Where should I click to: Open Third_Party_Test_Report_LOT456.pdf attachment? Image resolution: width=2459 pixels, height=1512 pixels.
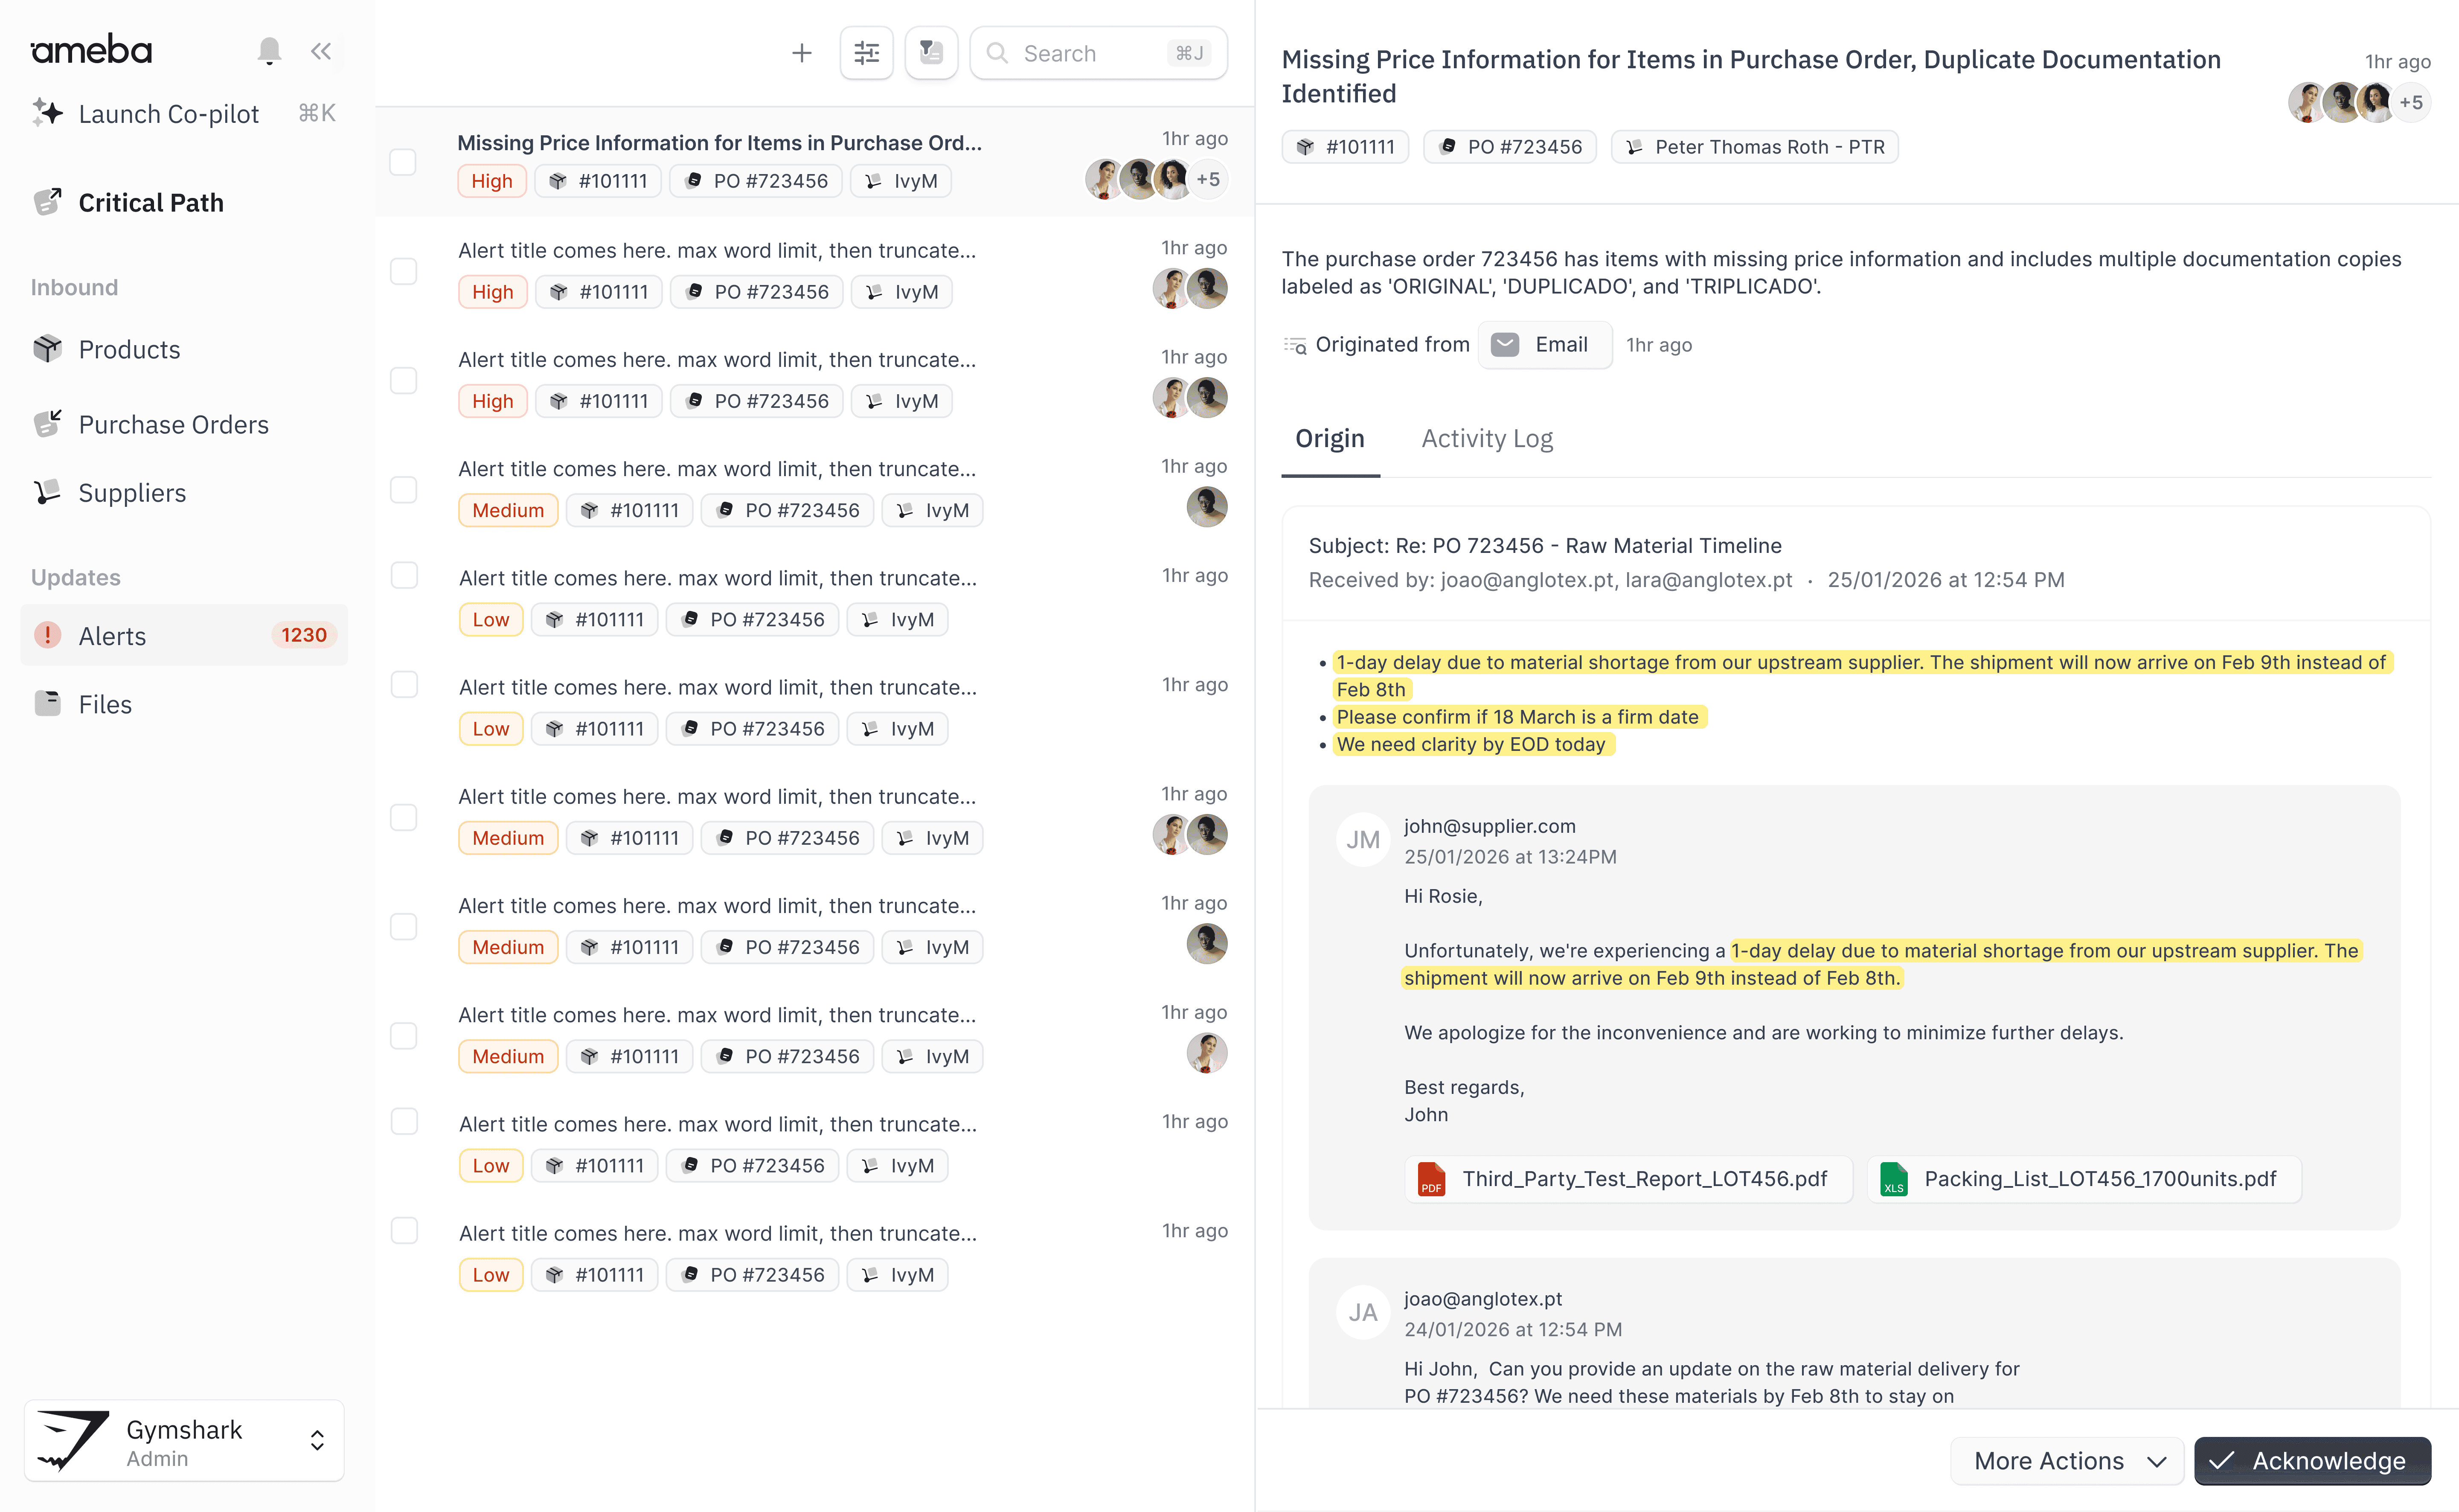(x=1627, y=1179)
